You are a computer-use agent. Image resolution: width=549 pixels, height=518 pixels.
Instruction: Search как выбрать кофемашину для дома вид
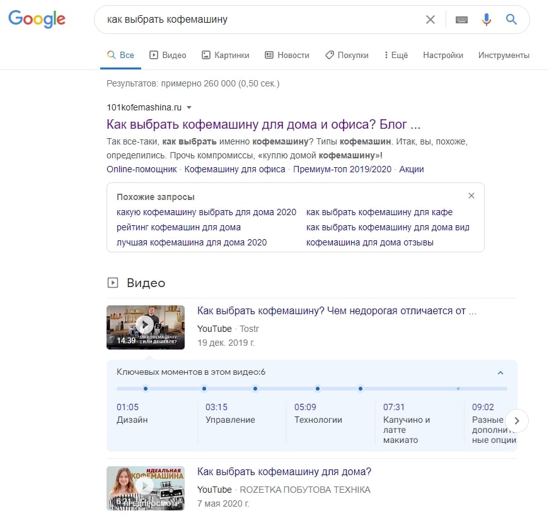(388, 228)
